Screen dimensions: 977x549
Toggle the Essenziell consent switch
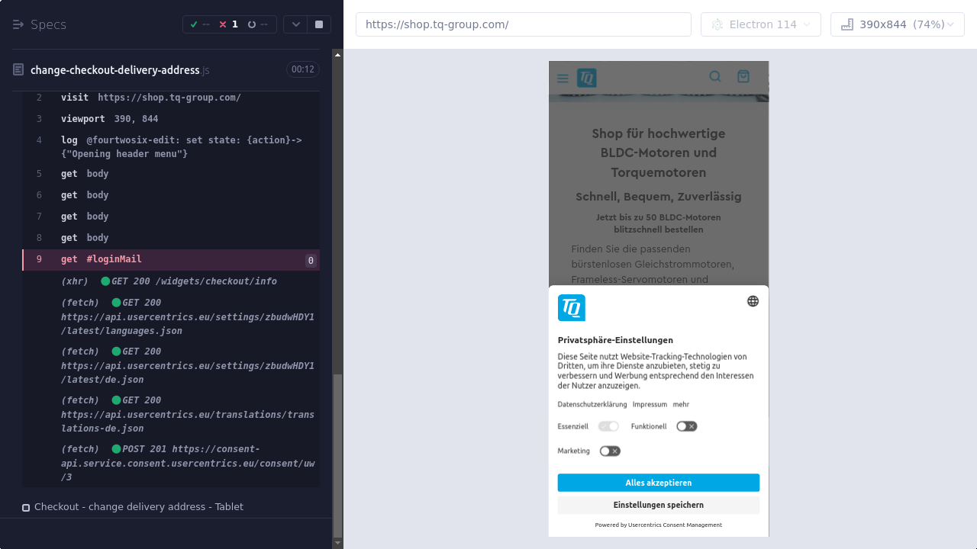[608, 426]
